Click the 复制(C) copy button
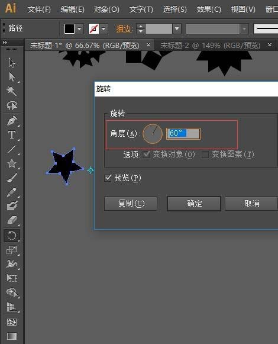The image size is (278, 344). (131, 204)
